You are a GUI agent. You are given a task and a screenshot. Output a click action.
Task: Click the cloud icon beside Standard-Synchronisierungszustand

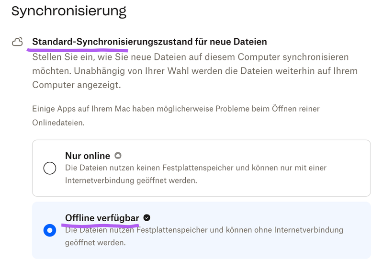tap(18, 42)
